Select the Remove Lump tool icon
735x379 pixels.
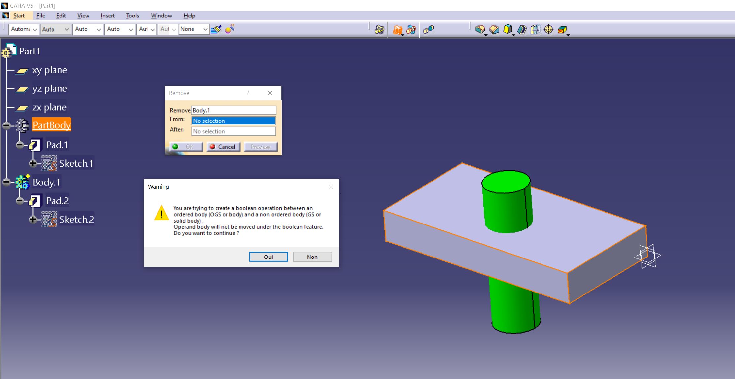pos(428,30)
